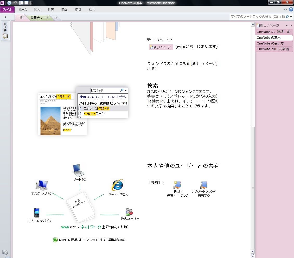294x258 pixels.
Task: Click the '新しいページ:' label text
Action: 159,40
